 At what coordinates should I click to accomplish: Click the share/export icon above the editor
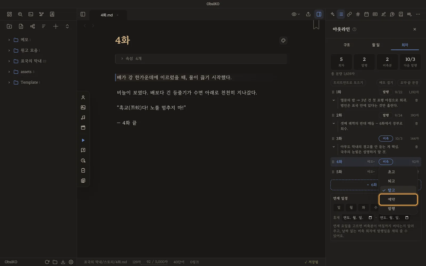(308, 14)
